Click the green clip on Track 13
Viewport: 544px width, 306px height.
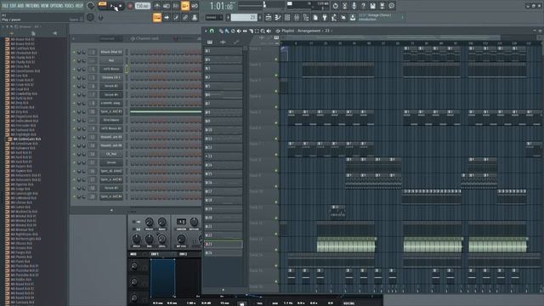click(x=346, y=245)
